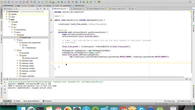Collapse the assets folder
Viewport: 195px width, 110px height.
[15, 35]
